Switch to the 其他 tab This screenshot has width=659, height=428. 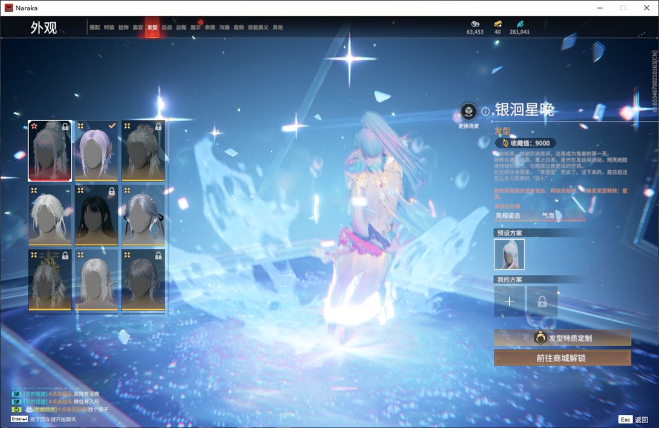click(278, 27)
